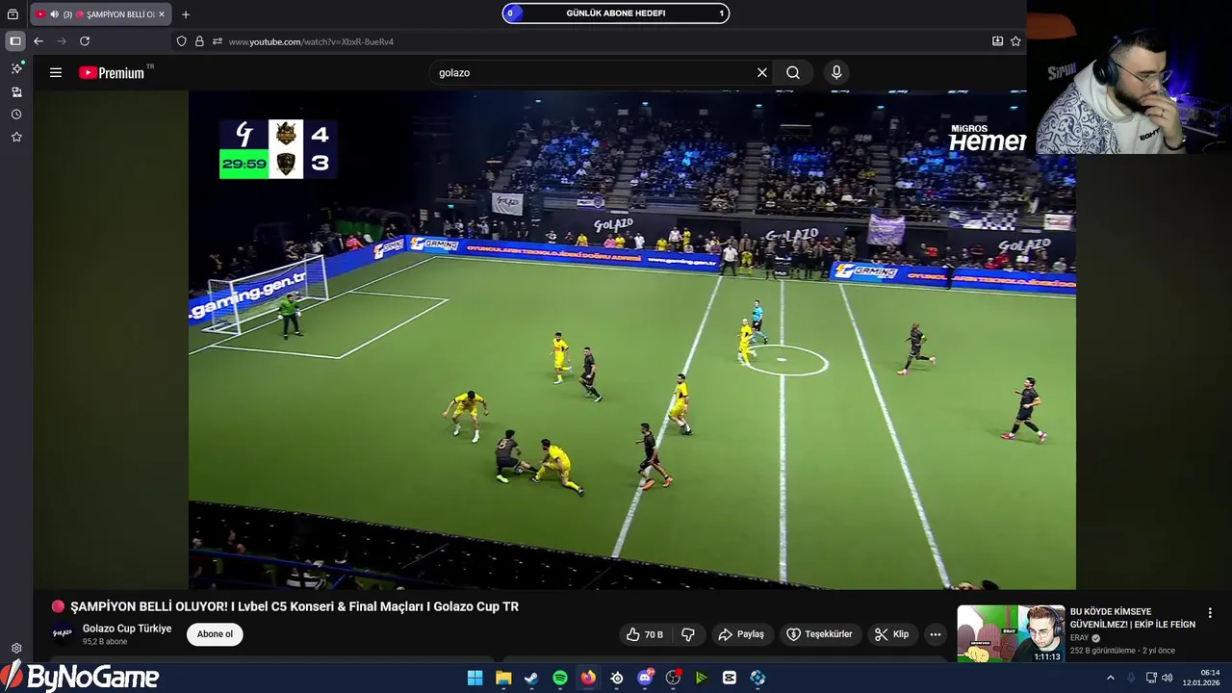Screen dimensions: 1232x693
Task: Click the GÜNLÜK ABONE HEDEFİ progress bar
Action: (616, 13)
